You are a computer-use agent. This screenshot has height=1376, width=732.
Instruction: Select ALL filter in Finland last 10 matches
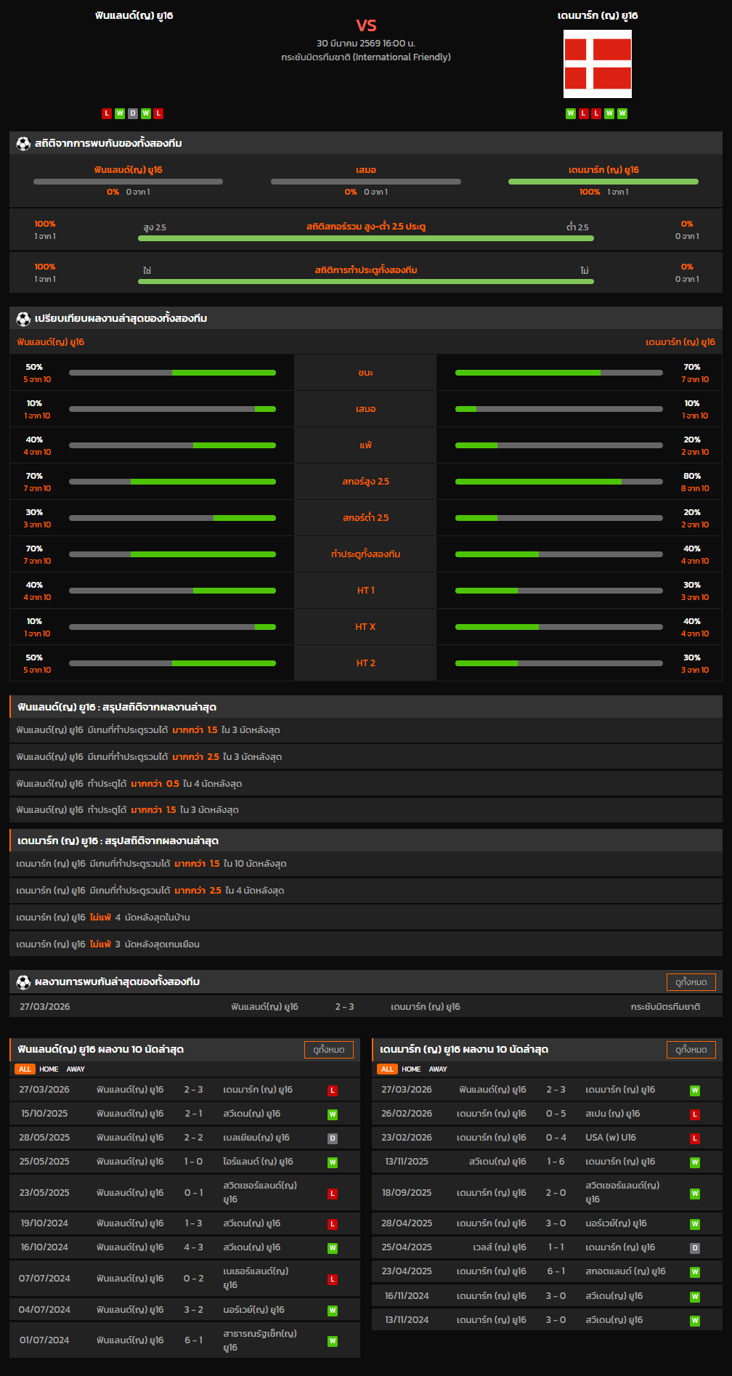(25, 1069)
